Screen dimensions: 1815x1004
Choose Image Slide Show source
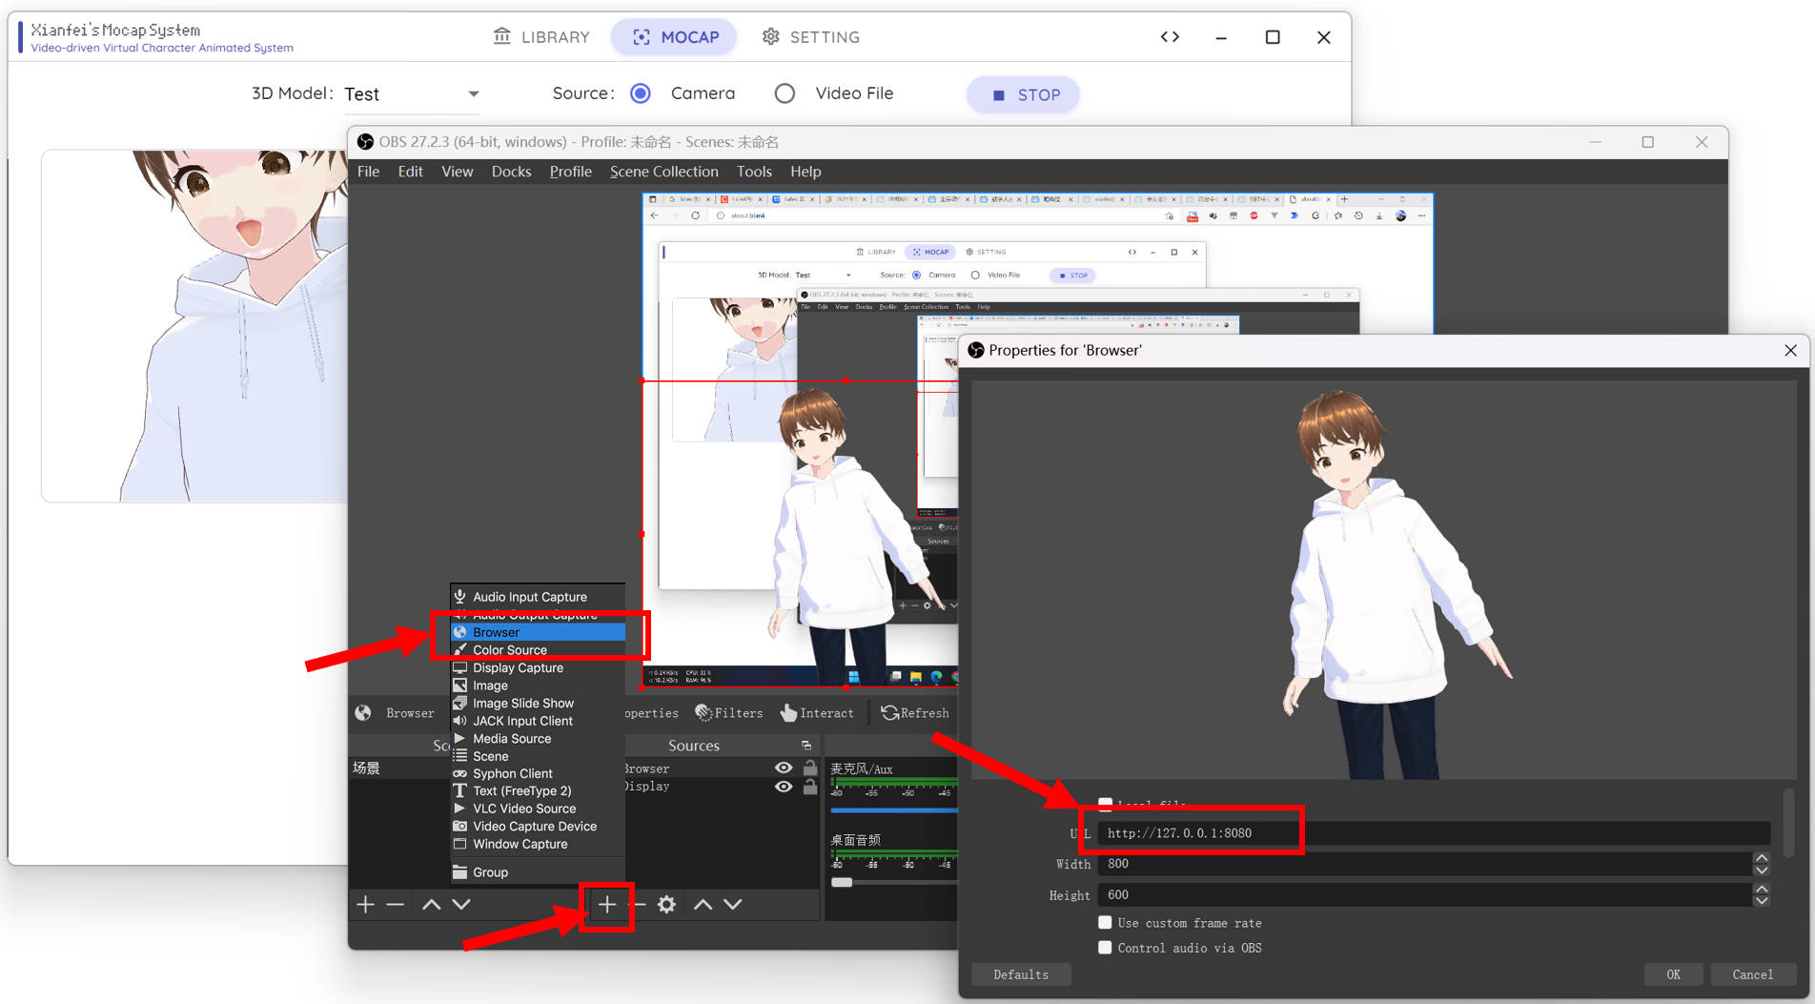[538, 703]
